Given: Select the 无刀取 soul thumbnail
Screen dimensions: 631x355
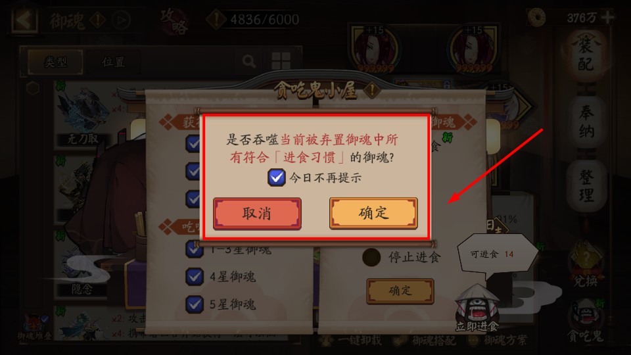Looking at the screenshot, I should [82, 115].
